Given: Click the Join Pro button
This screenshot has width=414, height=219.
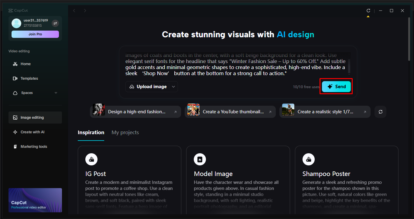Looking at the screenshot, I should [35, 34].
